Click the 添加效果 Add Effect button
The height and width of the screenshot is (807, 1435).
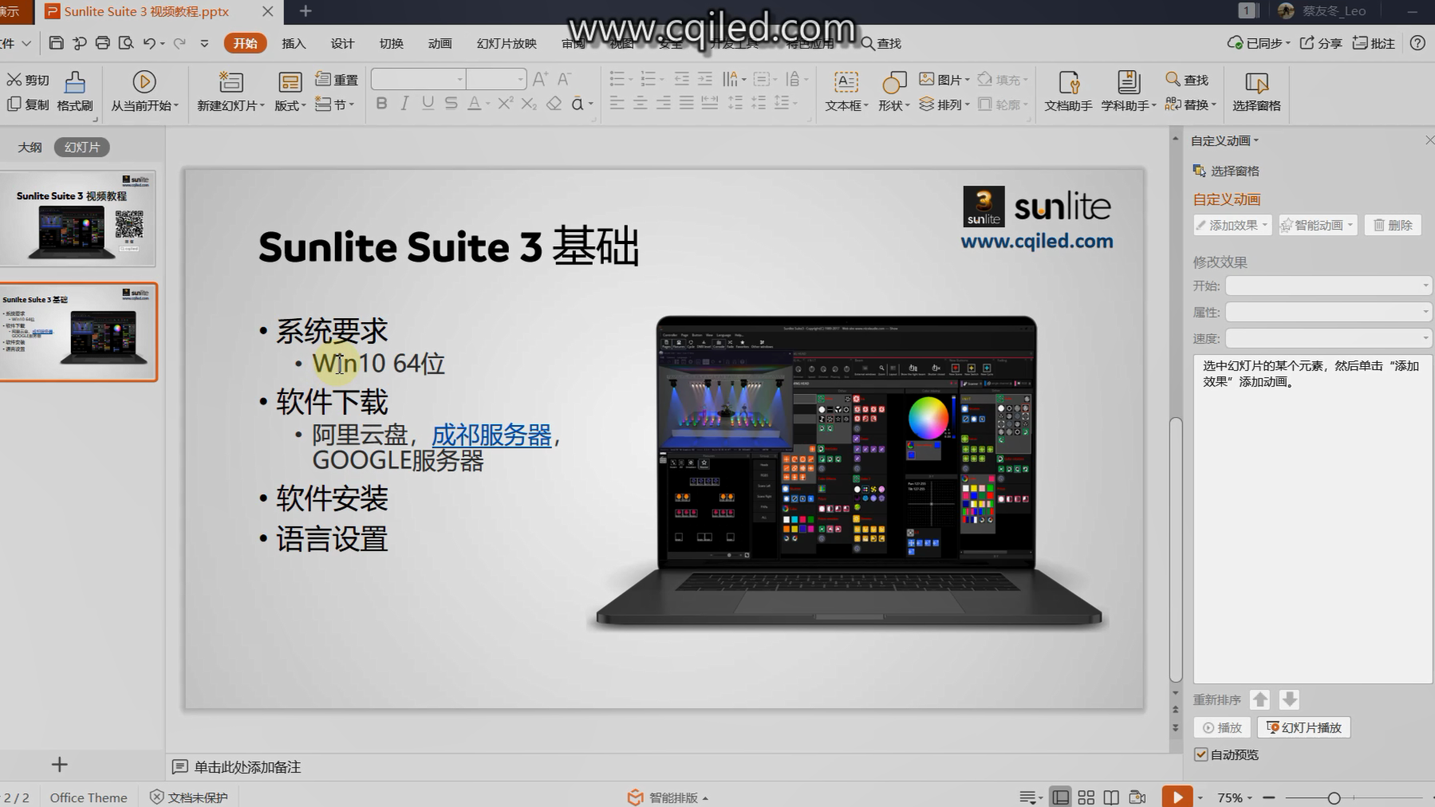(x=1232, y=225)
